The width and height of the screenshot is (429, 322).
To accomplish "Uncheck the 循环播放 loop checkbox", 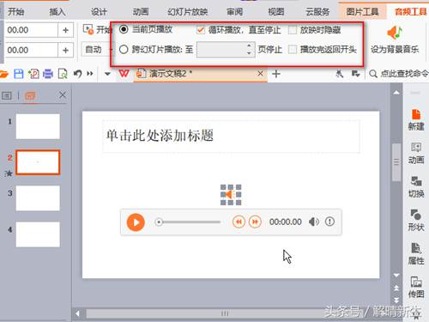I will (x=201, y=30).
